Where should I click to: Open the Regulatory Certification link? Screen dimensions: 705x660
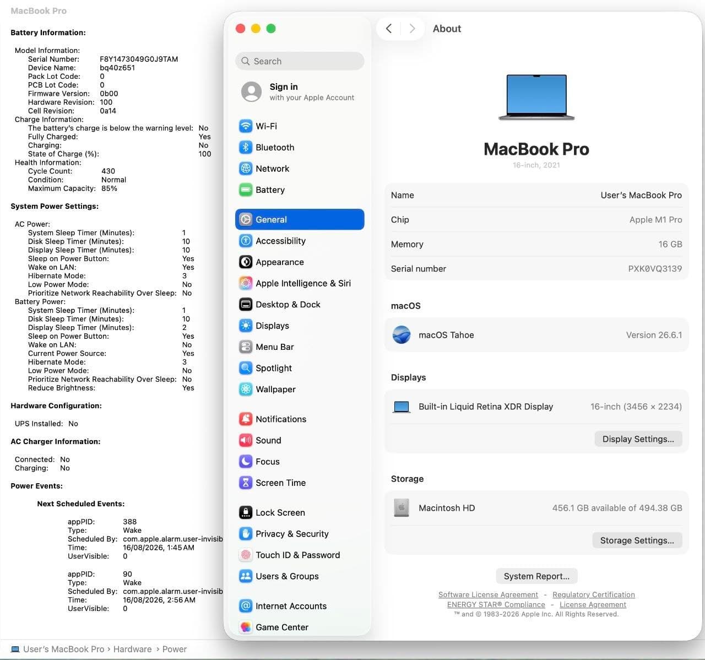tap(594, 595)
